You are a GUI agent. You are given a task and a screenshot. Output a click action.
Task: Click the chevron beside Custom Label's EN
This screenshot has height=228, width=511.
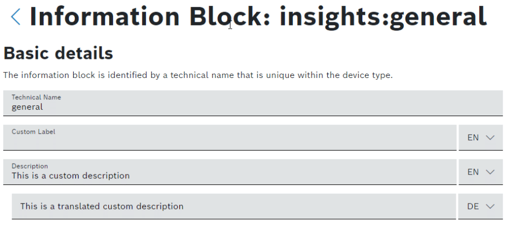pos(490,138)
